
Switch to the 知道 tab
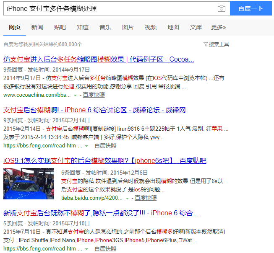point(83,27)
